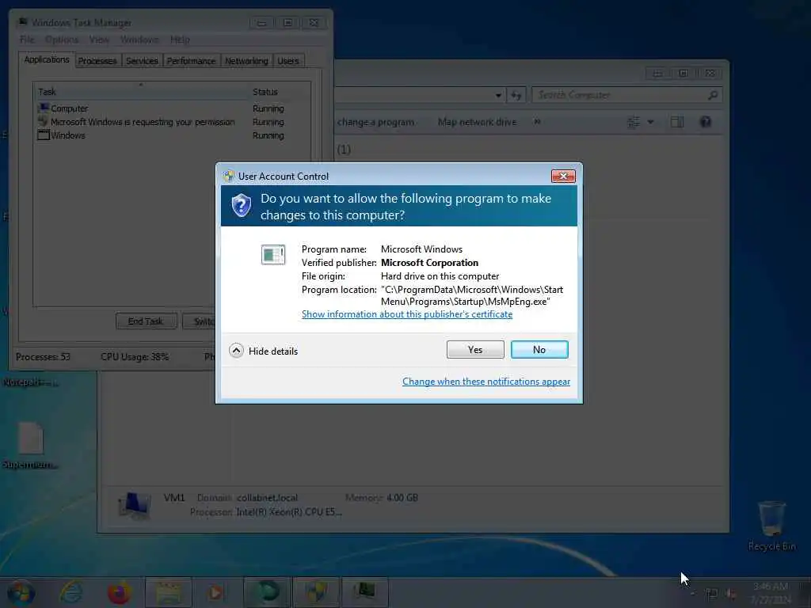Image resolution: width=811 pixels, height=608 pixels.
Task: Click the VM1 computer icon in details pane
Action: [x=135, y=505]
